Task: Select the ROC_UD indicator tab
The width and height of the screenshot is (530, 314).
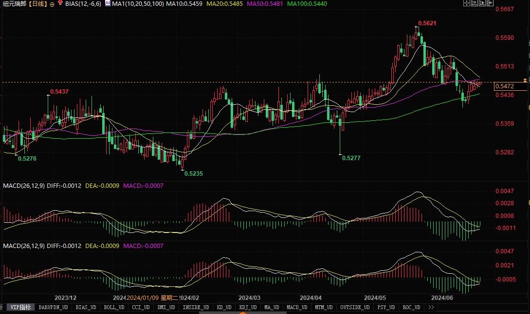Action: (x=411, y=307)
